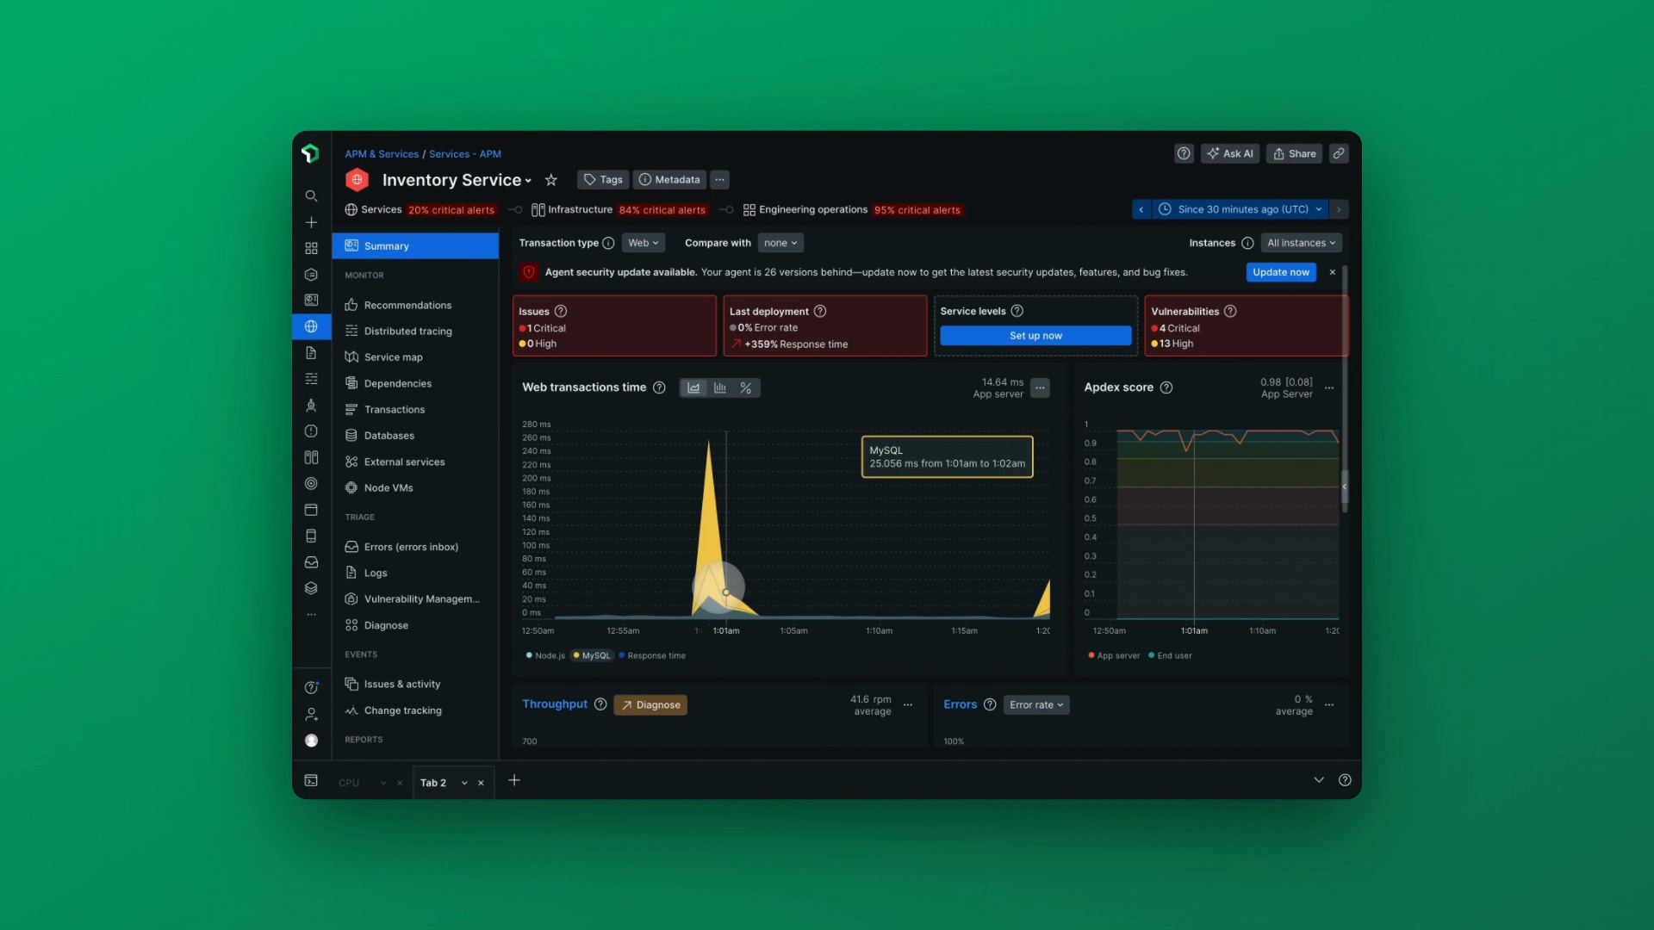Expand the CPU tab chevron menu

(383, 783)
